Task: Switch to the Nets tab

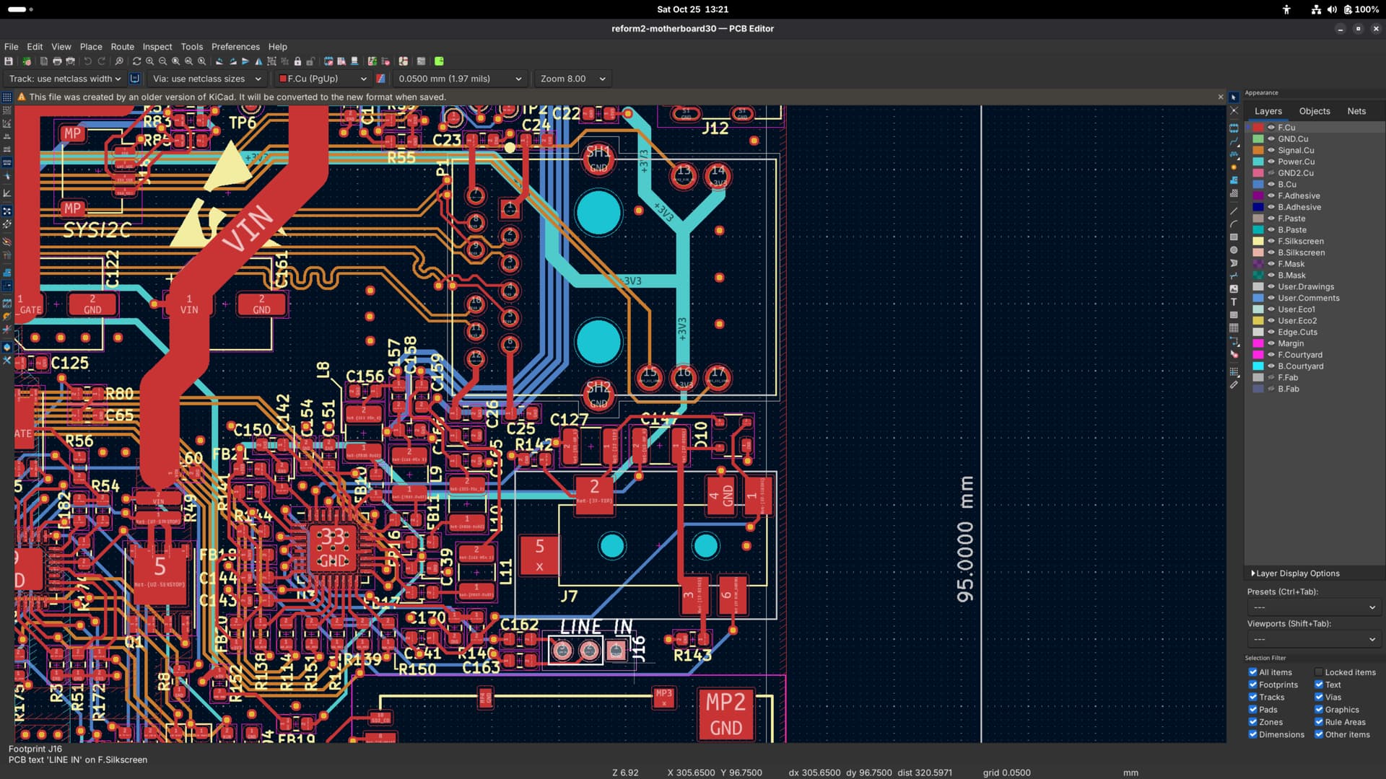Action: pyautogui.click(x=1356, y=111)
